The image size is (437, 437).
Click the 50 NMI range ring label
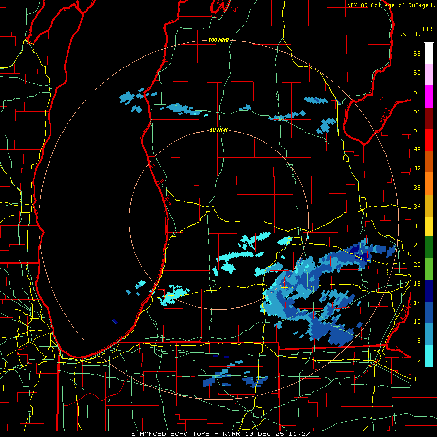click(x=218, y=130)
